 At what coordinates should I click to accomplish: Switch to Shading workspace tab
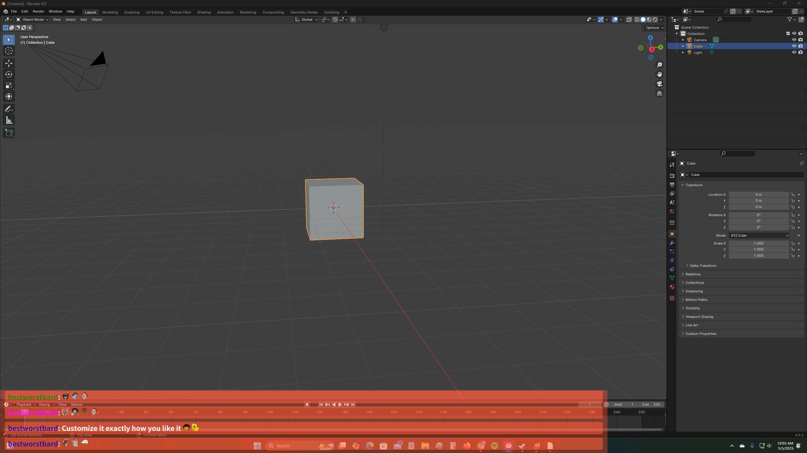[204, 12]
